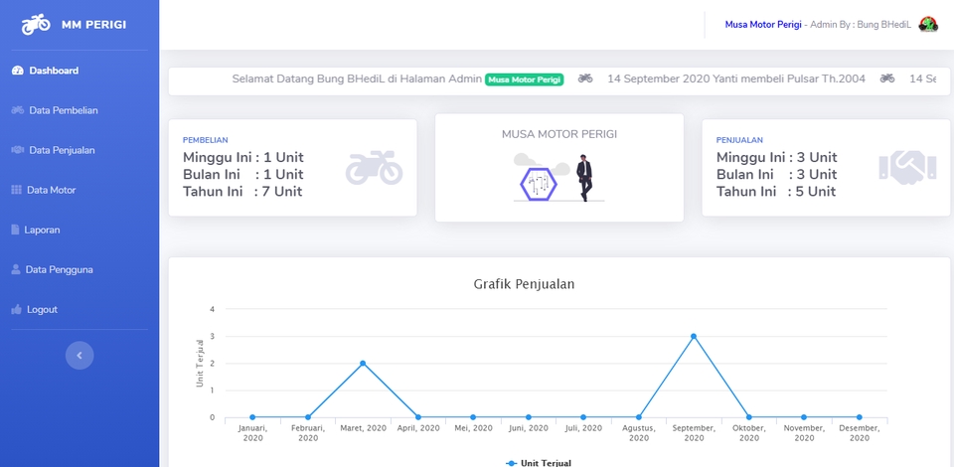The image size is (954, 467).
Task: Click the PENJUALAN card heading
Action: coord(739,140)
